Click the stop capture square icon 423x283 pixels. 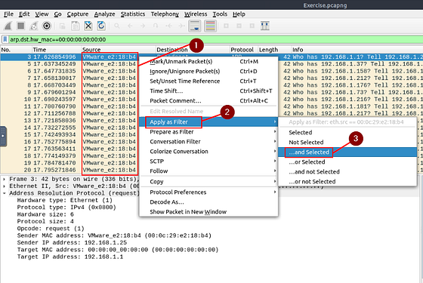(x=21, y=26)
